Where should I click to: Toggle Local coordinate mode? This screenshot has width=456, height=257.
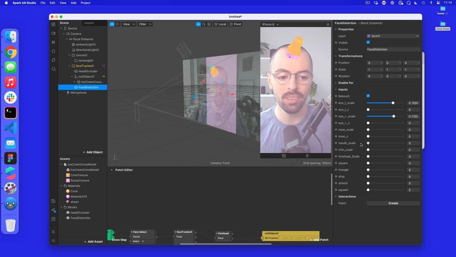[x=220, y=24]
